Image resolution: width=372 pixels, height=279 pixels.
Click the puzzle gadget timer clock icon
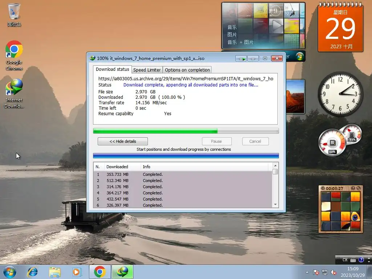click(323, 188)
